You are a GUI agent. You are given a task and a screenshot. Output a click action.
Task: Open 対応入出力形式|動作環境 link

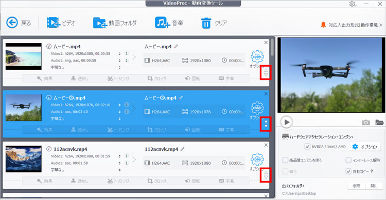coord(355,25)
